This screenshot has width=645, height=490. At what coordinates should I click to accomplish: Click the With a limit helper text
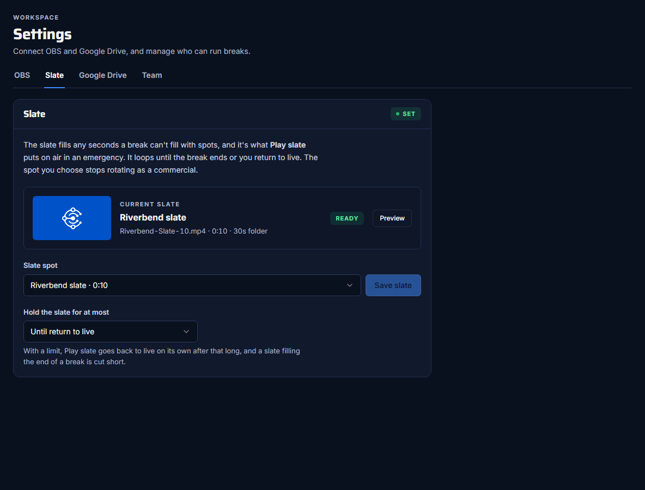162,357
